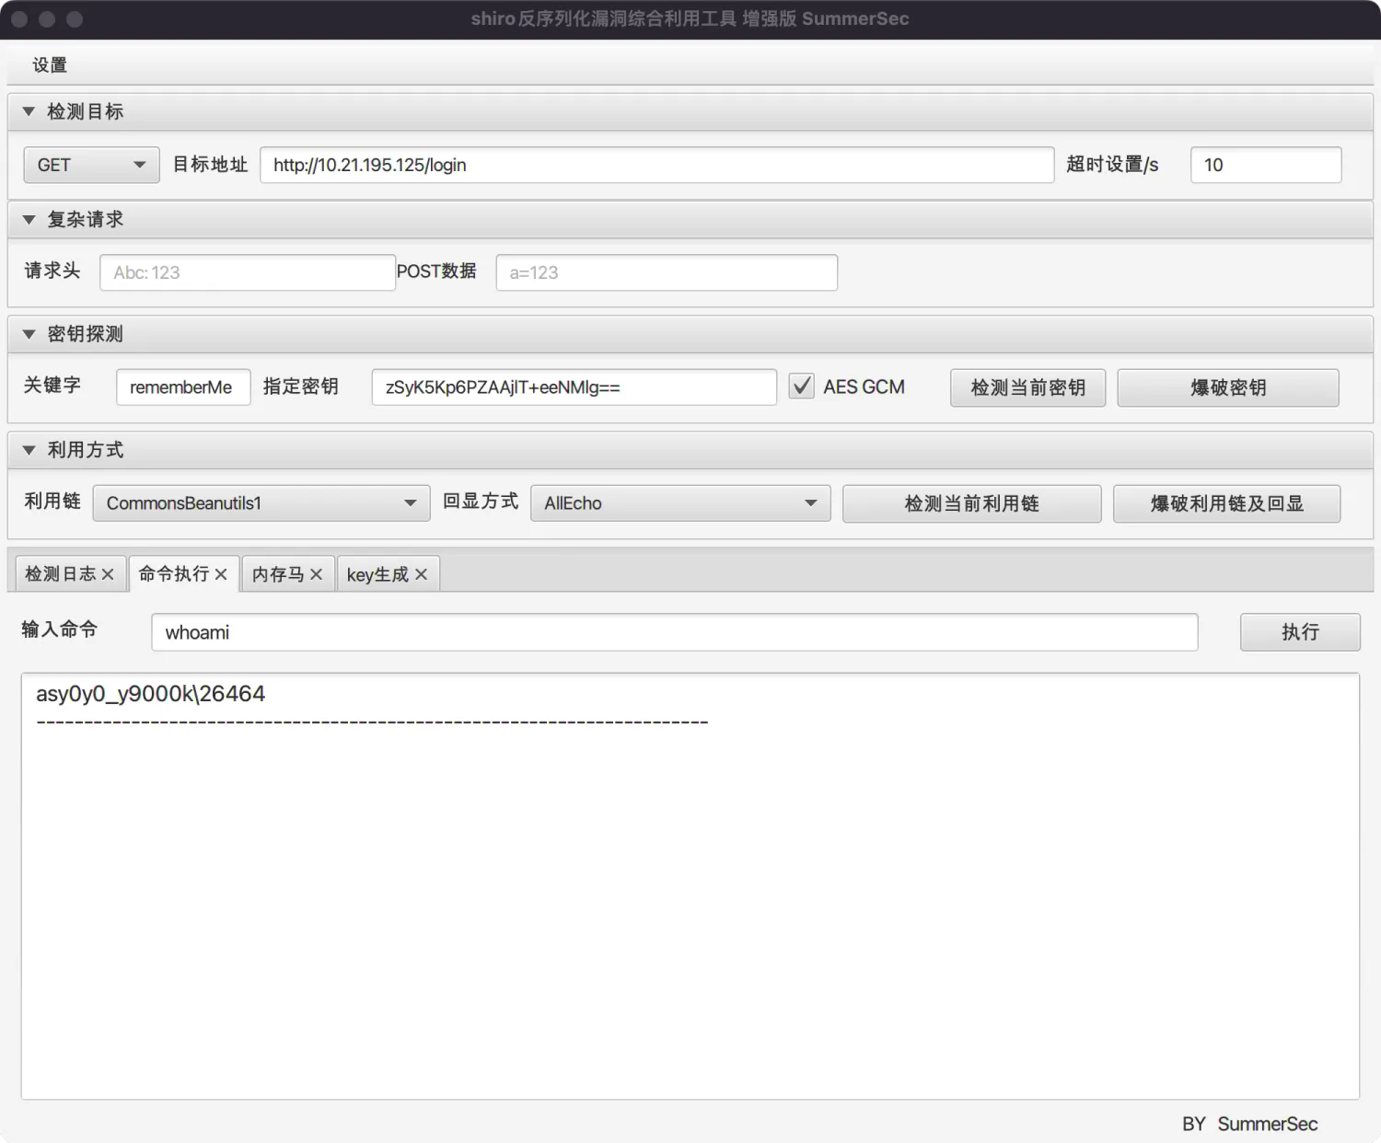The image size is (1381, 1143).
Task: Click the 检测当前利用链 button
Action: pyautogui.click(x=971, y=503)
